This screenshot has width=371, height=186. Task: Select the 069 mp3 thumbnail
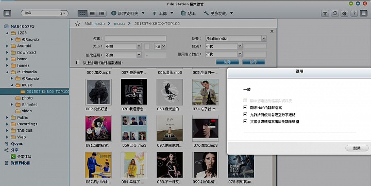[x=134, y=128]
